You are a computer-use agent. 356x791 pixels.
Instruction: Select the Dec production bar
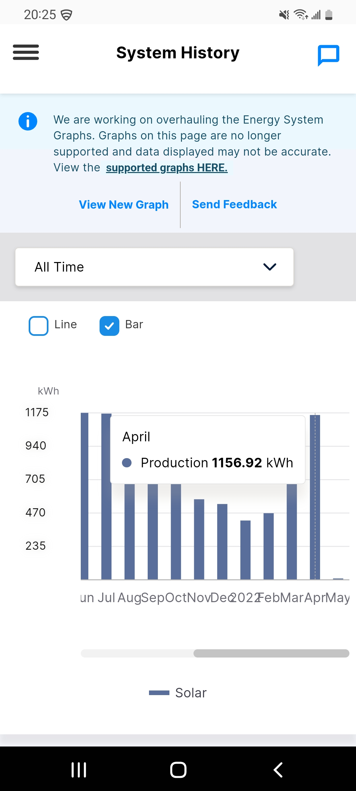(x=222, y=542)
